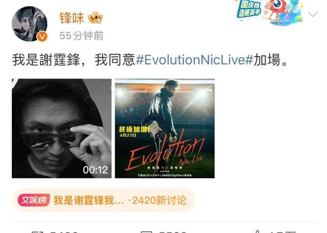Tap the like thumb icon below the post

tap(257, 231)
